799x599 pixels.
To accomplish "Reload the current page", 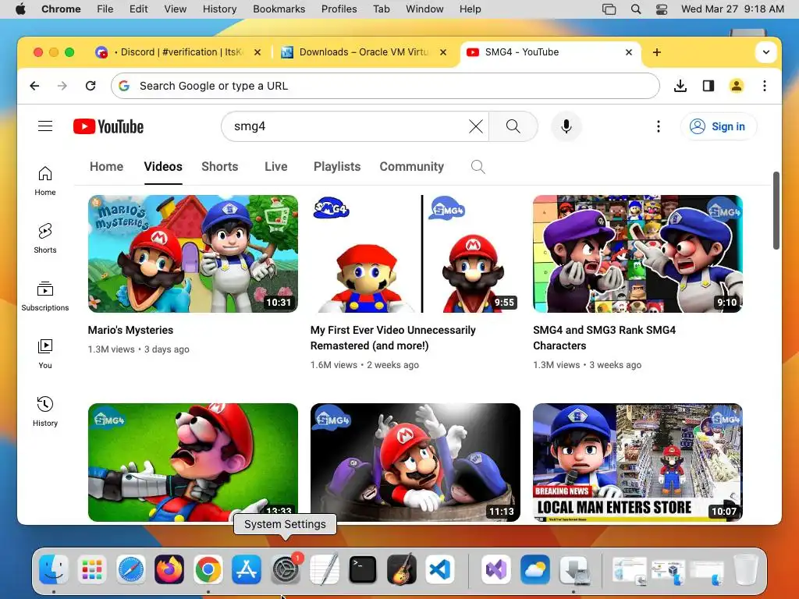I will [91, 86].
